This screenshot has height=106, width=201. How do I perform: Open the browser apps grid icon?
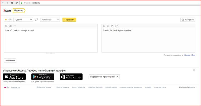17,3
